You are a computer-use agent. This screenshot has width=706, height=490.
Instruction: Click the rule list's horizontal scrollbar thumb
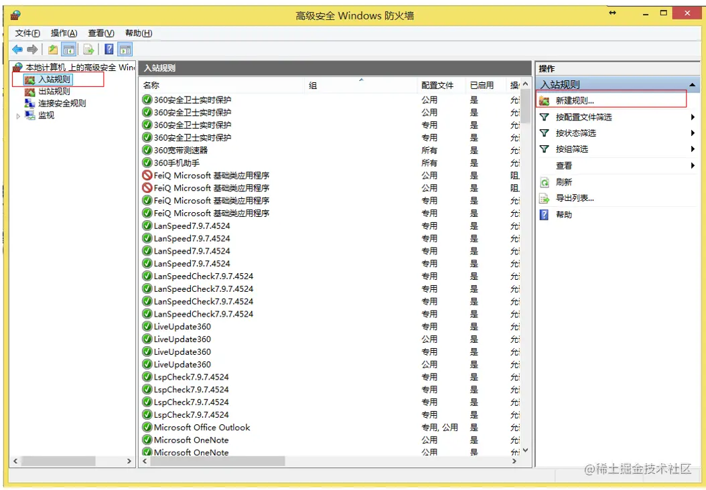pyautogui.click(x=218, y=461)
